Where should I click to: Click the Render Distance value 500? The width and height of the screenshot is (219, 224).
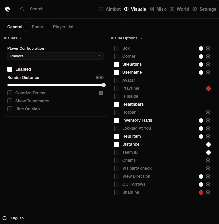pos(99,78)
